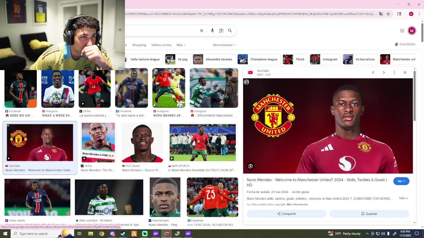Select the Yahoo Sports PSG player thumbnail
This screenshot has width=424, height=238.
pos(37,197)
